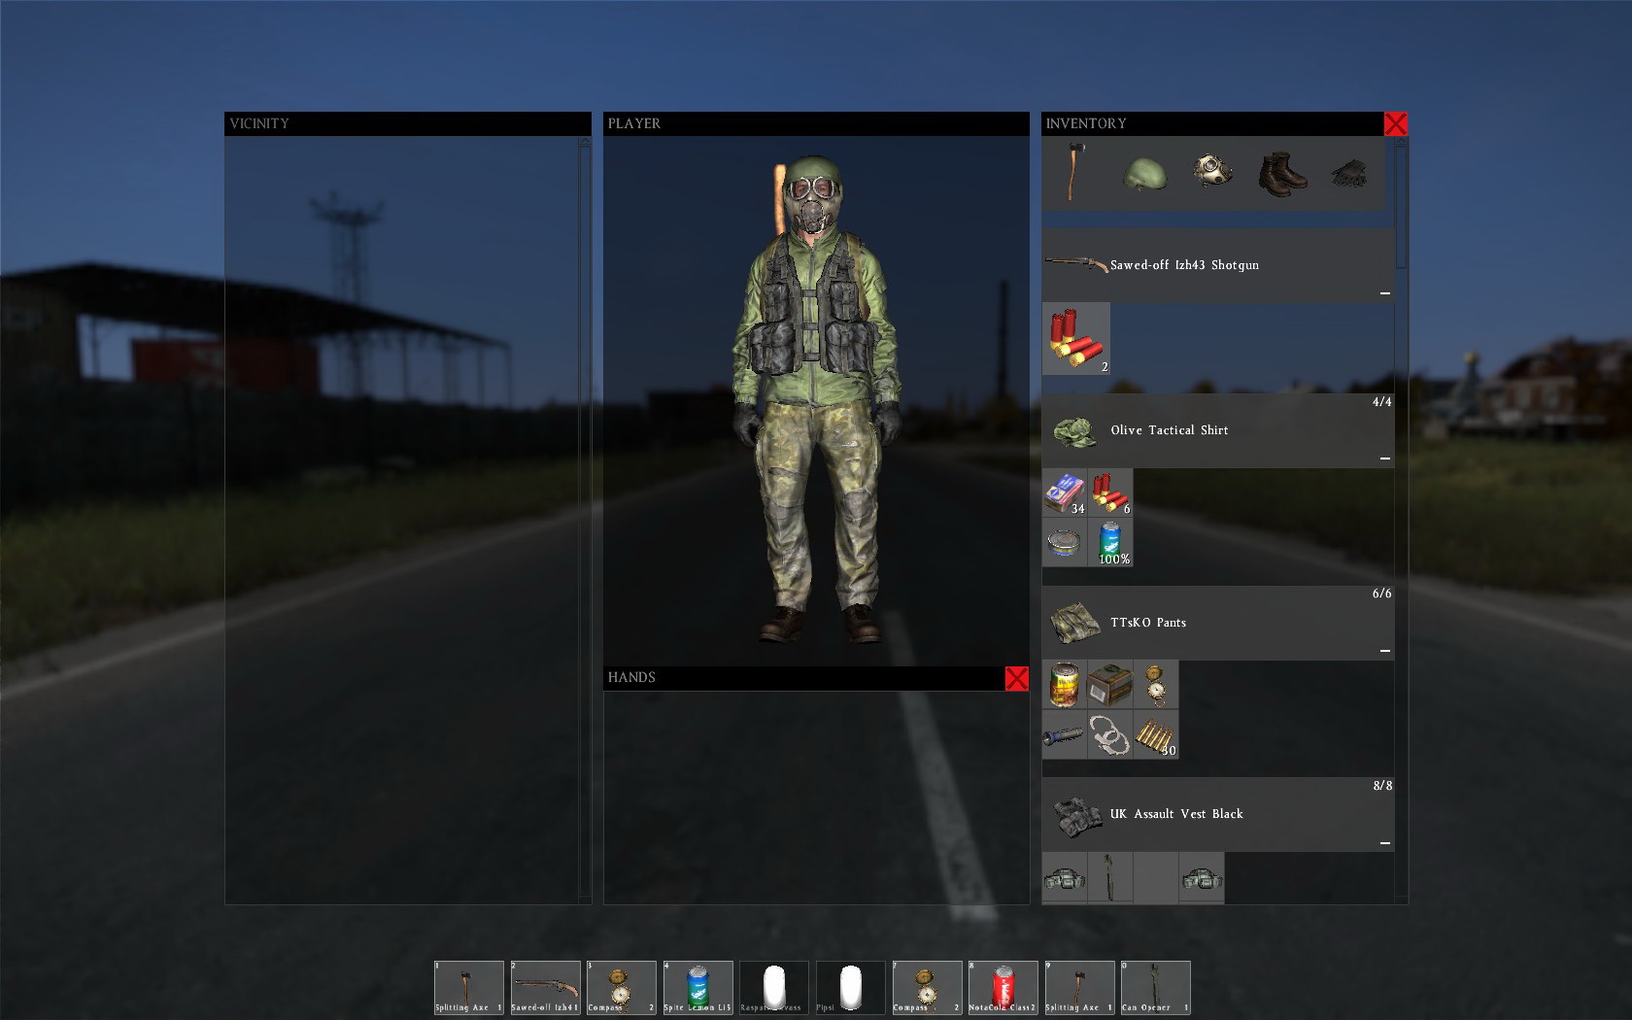Click the 4/4 capacity on Olive Tactical Shirt
Screen dimensions: 1632x1020
(1381, 401)
